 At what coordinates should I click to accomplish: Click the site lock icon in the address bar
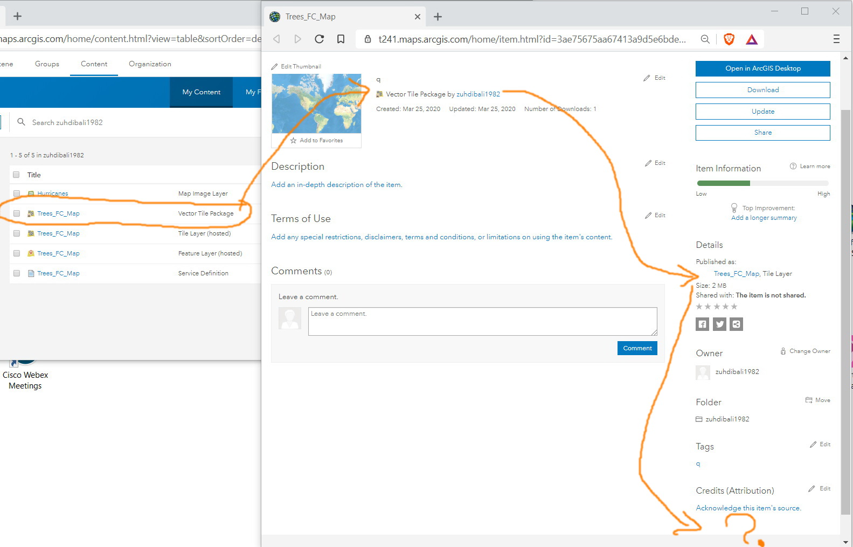coord(368,39)
